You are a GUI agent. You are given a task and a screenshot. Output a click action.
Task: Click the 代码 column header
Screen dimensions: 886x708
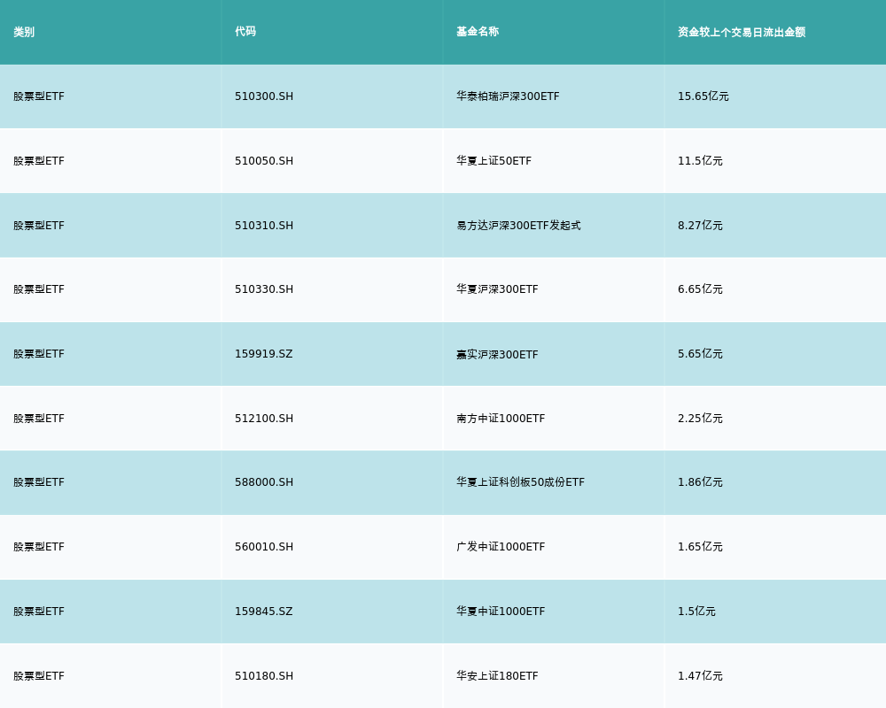point(245,32)
